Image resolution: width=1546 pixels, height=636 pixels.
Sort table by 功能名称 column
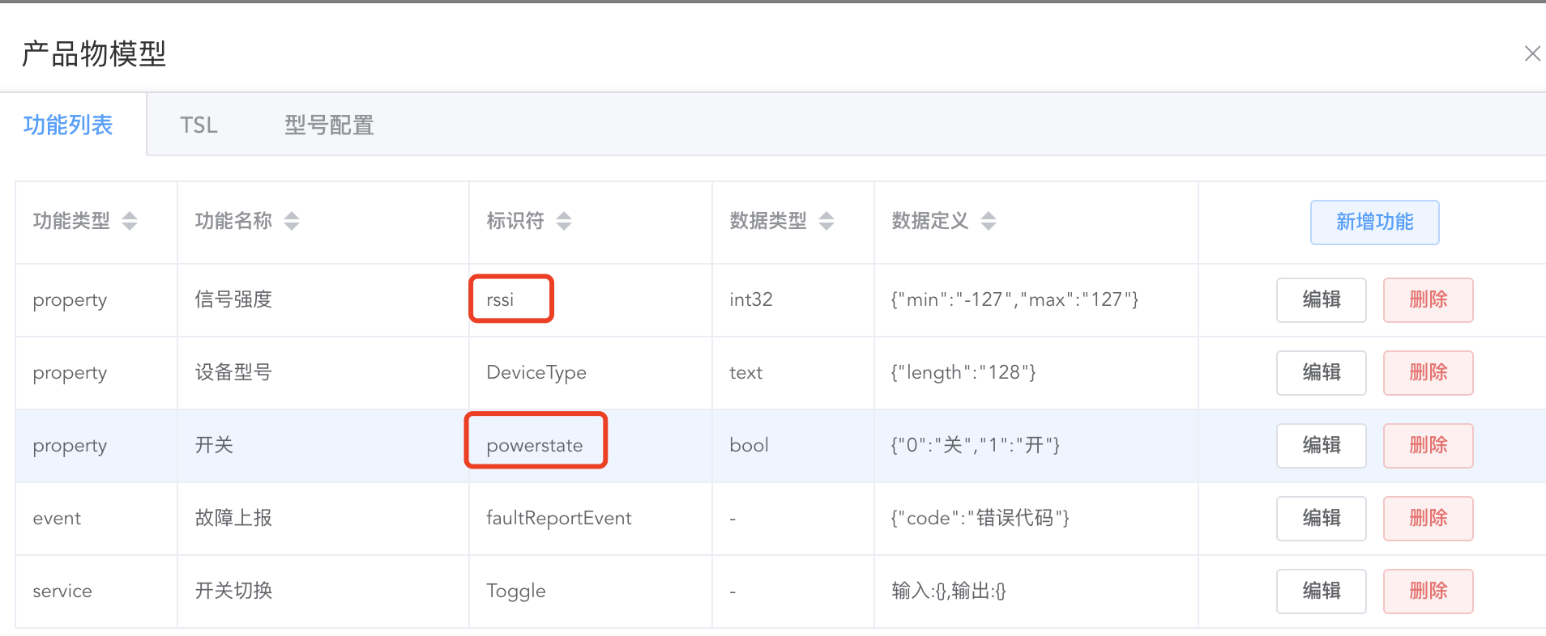pyautogui.click(x=292, y=221)
